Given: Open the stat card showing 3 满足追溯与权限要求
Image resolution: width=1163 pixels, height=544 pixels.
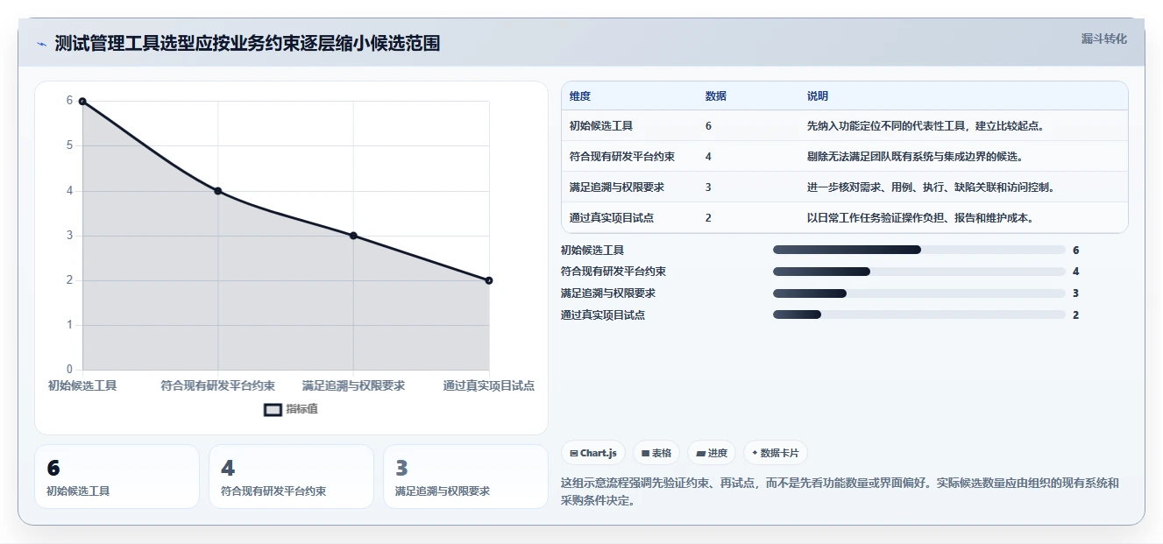Looking at the screenshot, I should click(x=465, y=477).
